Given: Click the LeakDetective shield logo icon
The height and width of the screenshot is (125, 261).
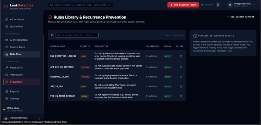Looking at the screenshot, I should coord(6,6).
